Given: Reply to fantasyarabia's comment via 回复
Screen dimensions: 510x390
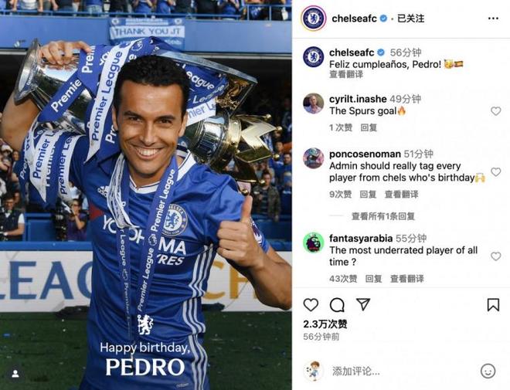Looking at the screenshot, I should [373, 279].
